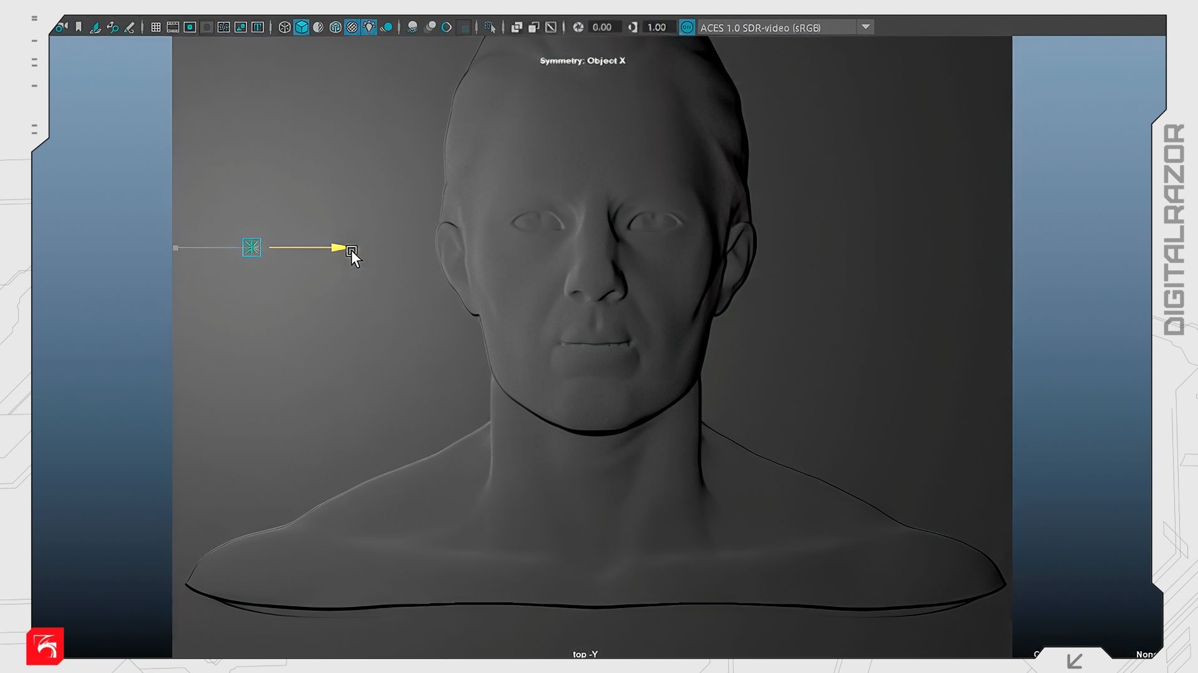Viewport: 1198px width, 673px height.
Task: Enable wireframe display cube icon
Action: point(285,27)
